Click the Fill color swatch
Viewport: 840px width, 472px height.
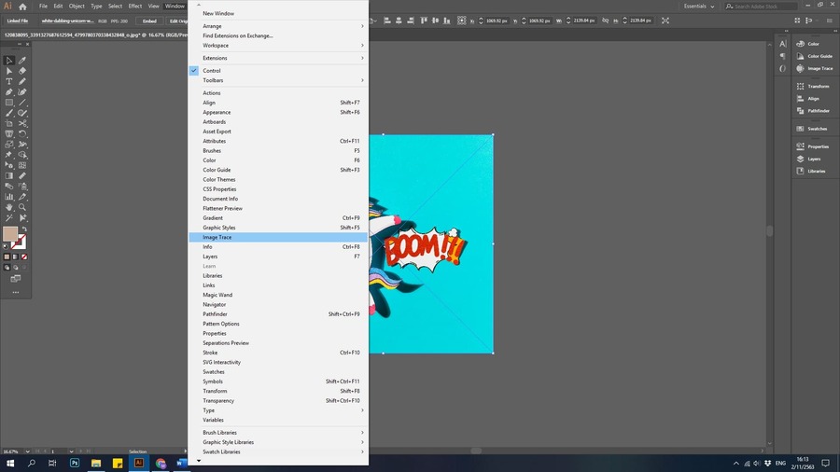pos(10,234)
